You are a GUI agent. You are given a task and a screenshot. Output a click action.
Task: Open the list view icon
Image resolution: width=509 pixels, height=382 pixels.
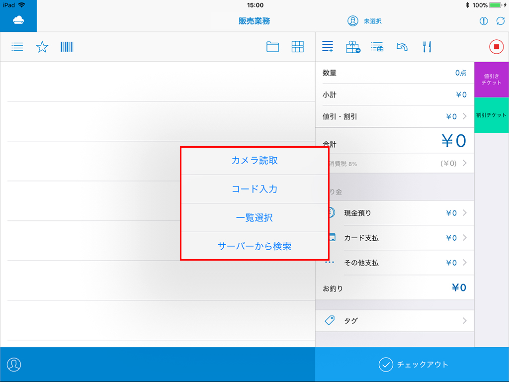coord(17,47)
